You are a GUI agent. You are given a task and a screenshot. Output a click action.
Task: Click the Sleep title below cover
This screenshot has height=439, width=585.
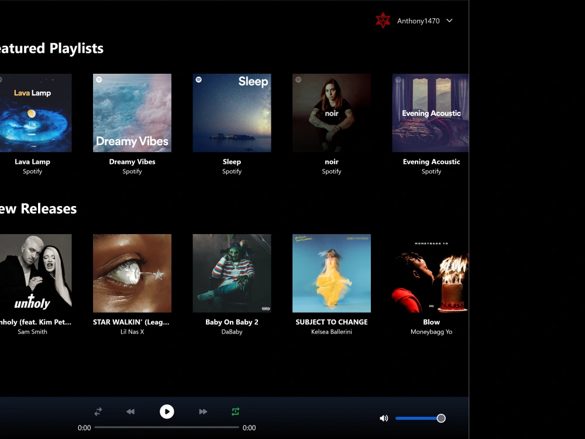coord(232,162)
